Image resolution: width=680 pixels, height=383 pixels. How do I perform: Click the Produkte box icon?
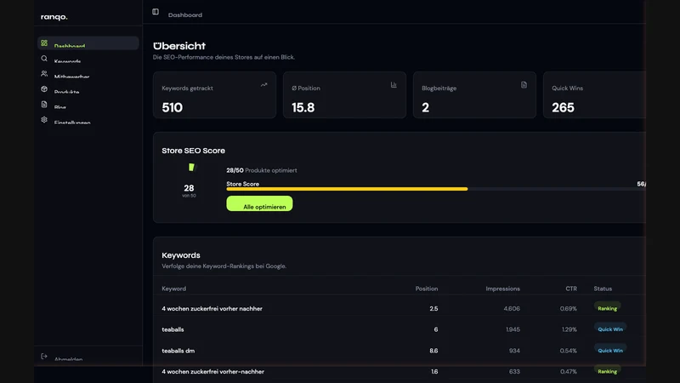(x=44, y=89)
